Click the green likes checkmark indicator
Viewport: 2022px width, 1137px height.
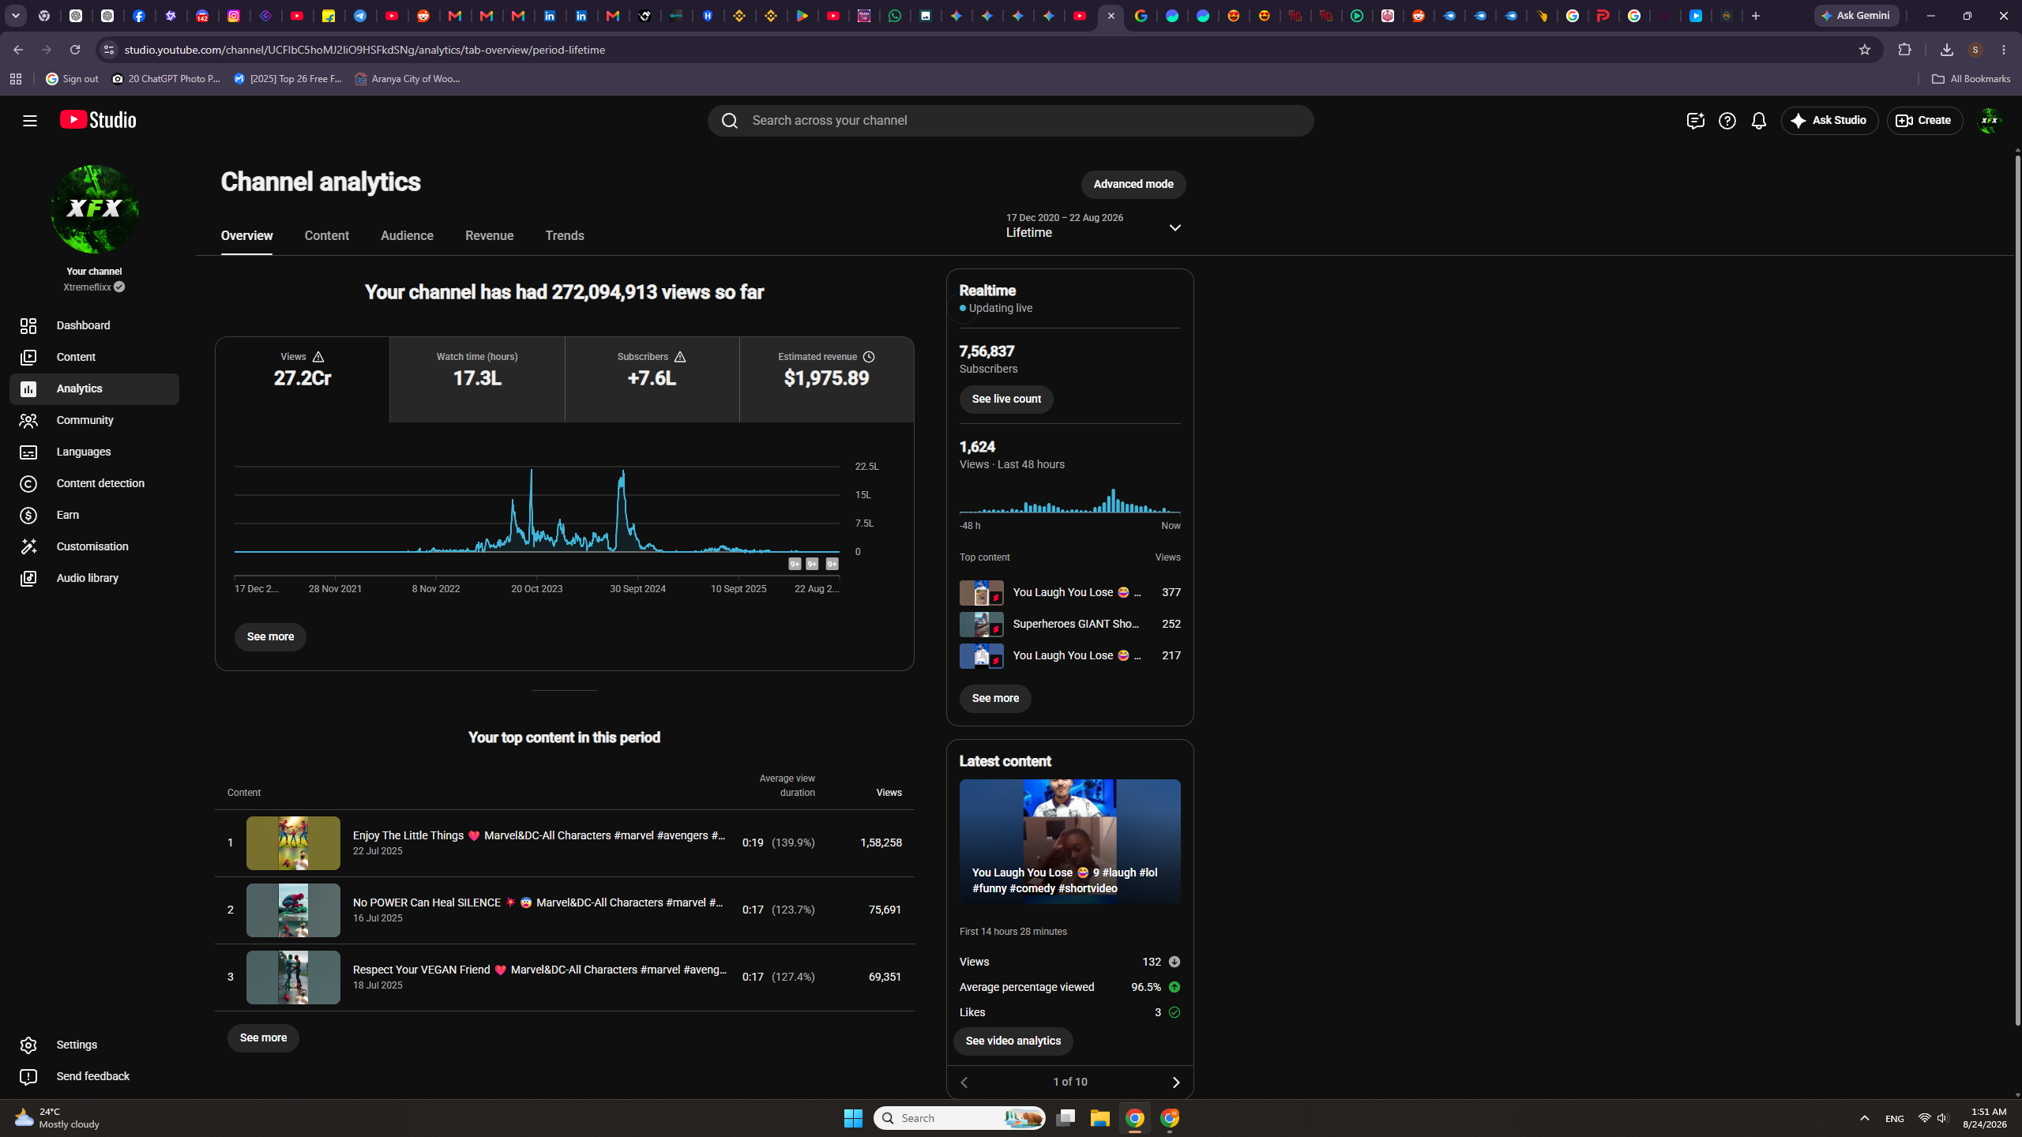[1174, 1012]
